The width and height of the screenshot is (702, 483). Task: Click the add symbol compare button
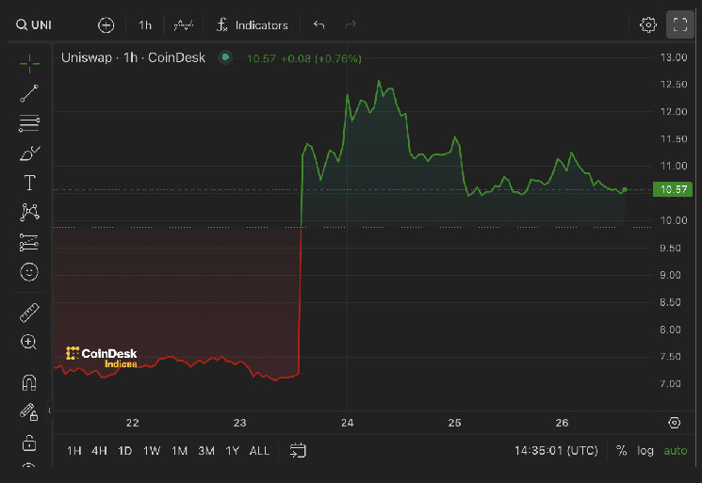(106, 24)
